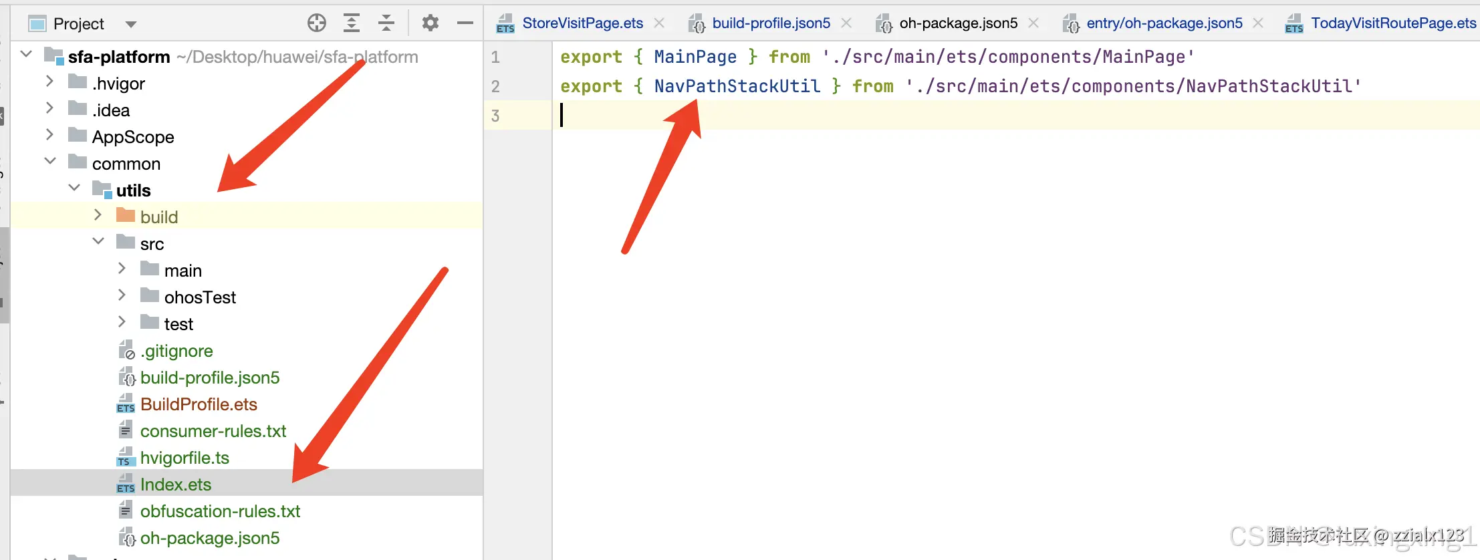This screenshot has height=560, width=1480.
Task: Hide the Project panel with minus icon
Action: (x=465, y=23)
